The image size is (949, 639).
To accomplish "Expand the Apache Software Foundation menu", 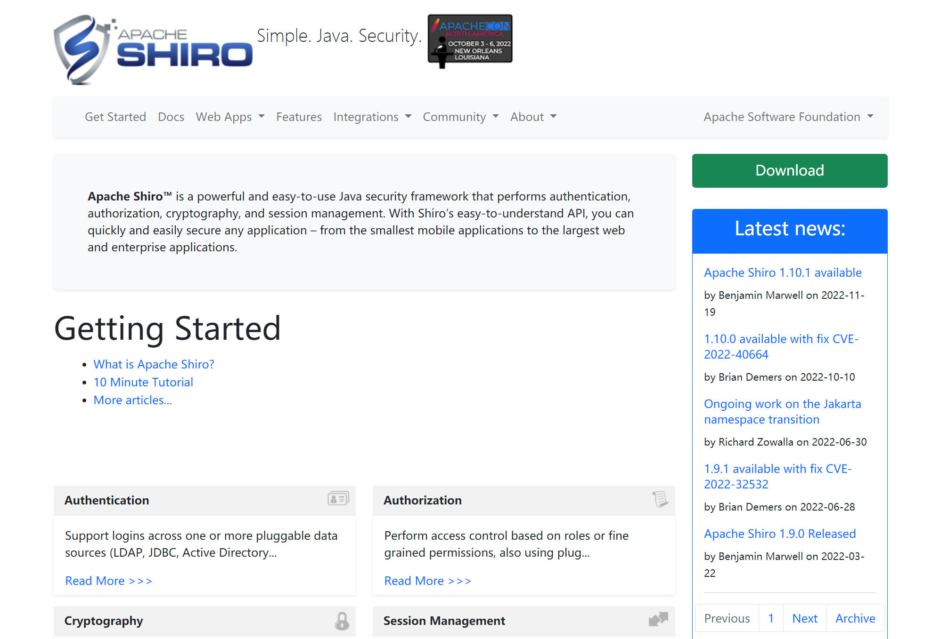I will coord(788,117).
